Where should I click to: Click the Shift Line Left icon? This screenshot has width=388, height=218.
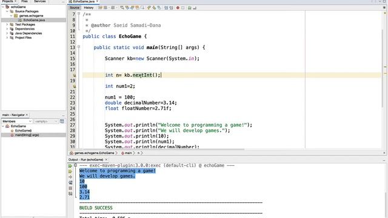pyautogui.click(x=166, y=8)
